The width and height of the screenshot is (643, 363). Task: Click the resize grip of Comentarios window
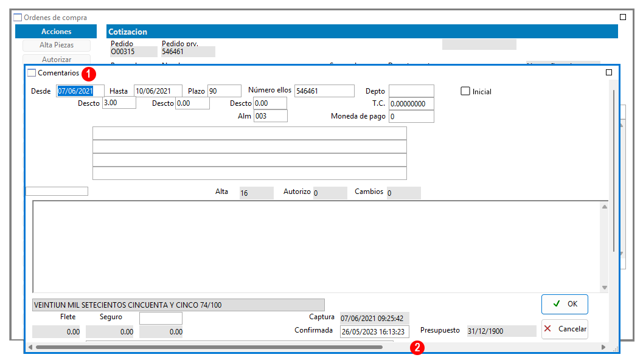click(x=615, y=348)
